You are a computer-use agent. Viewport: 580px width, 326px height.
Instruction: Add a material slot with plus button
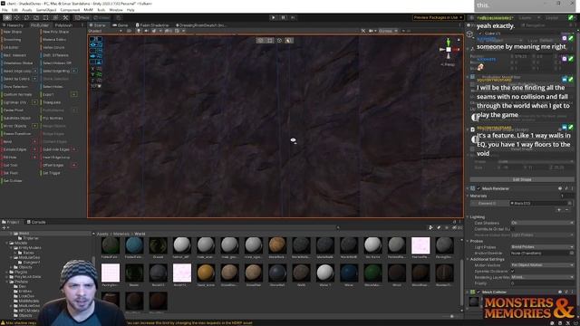(559, 210)
